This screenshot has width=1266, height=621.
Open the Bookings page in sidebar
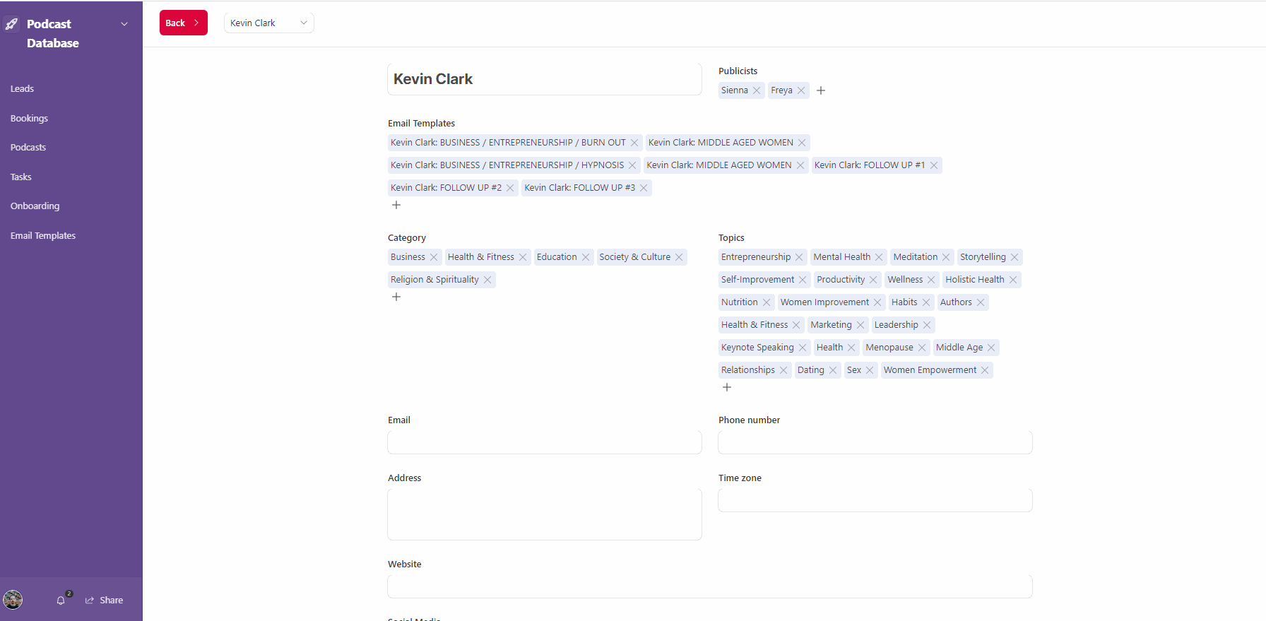pos(29,118)
